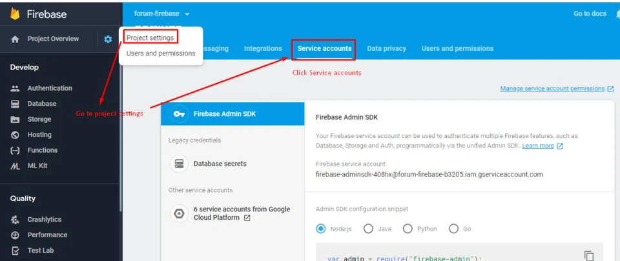Click the external icon beside Manage permissions
This screenshot has height=261, width=620.
tap(610, 89)
